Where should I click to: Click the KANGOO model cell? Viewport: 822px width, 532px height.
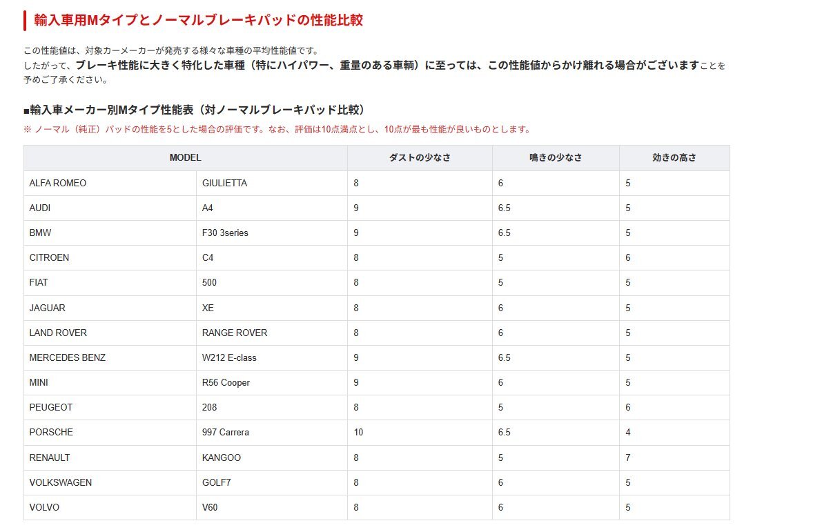pos(222,458)
